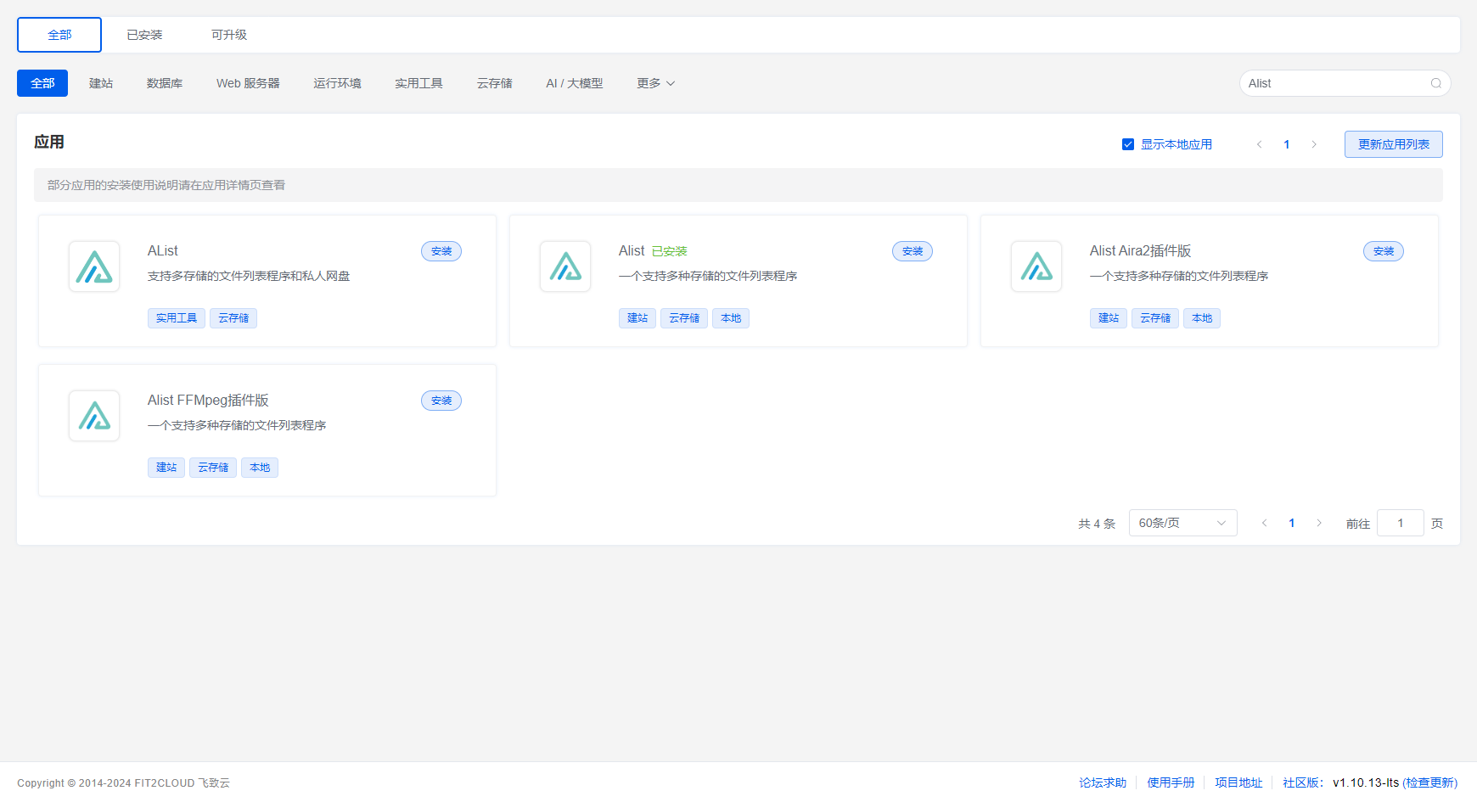Image resolution: width=1477 pixels, height=802 pixels.
Task: Filter by Web 服务器 category
Action: [x=248, y=83]
